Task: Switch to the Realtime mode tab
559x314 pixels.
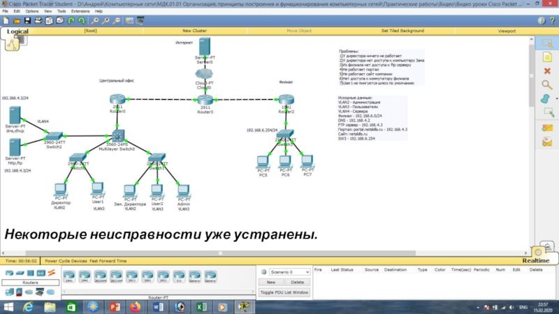Action: 536,260
